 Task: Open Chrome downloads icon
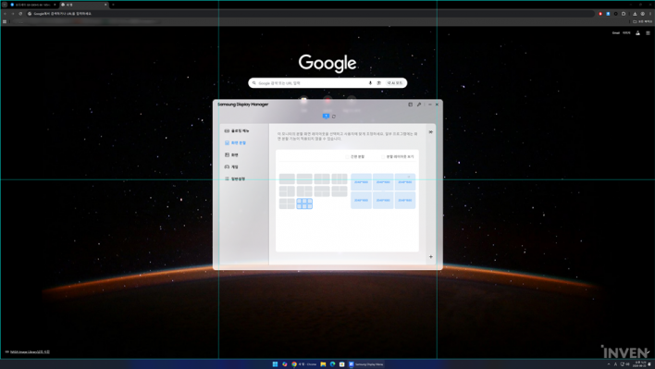pos(635,14)
